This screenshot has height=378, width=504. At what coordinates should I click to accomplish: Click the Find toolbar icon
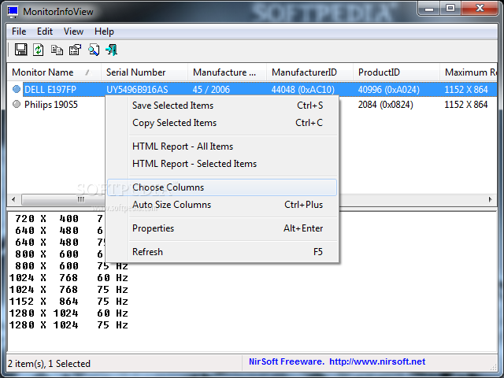94,50
